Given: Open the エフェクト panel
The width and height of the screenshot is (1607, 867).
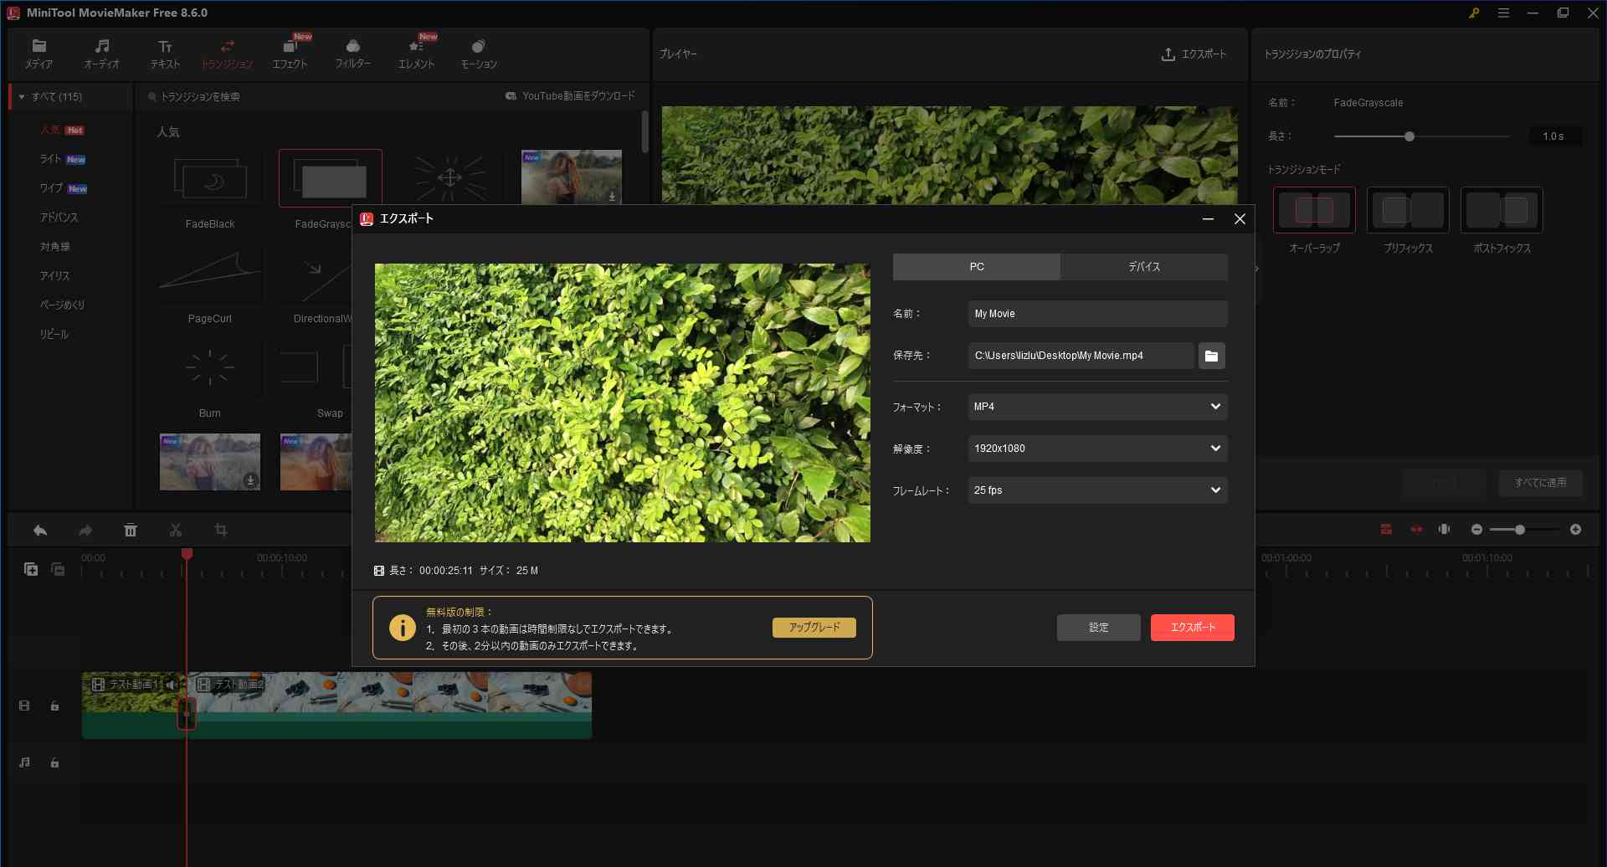Looking at the screenshot, I should click(290, 53).
